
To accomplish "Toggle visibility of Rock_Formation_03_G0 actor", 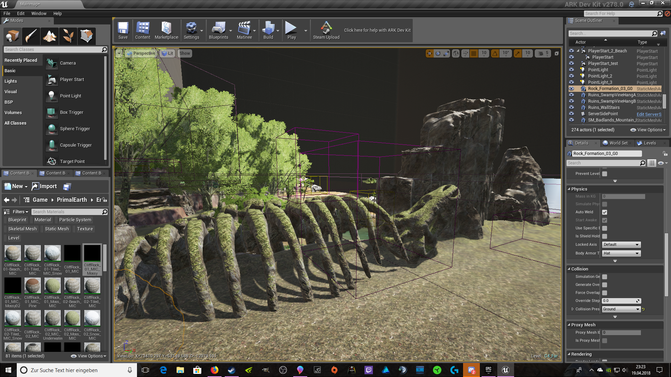I will point(571,89).
